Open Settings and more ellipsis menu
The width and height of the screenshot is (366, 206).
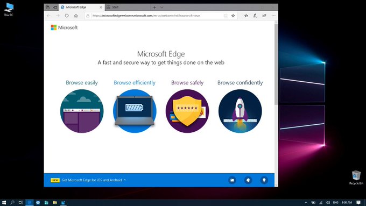273,16
